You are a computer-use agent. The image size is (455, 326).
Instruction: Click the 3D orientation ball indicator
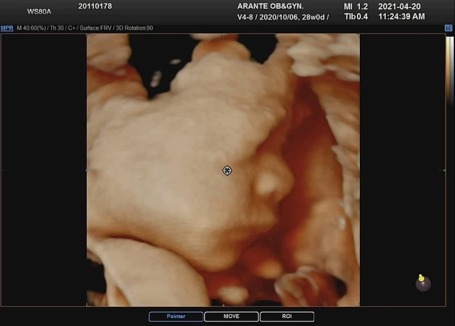(423, 282)
